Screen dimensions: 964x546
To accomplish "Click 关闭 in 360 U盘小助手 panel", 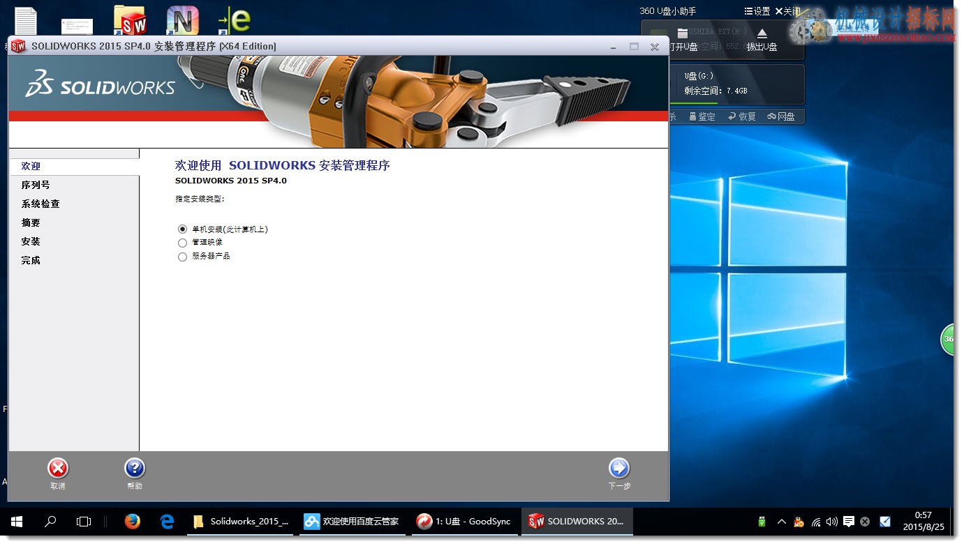I will pos(787,11).
